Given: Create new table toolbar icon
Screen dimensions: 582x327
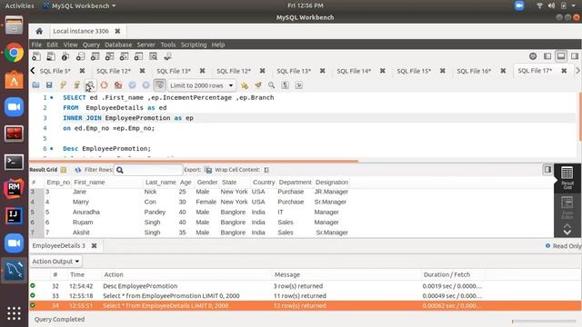Looking at the screenshot, I should (95, 56).
